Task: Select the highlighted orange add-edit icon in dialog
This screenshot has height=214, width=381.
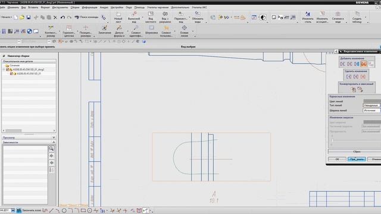Action: pos(364,64)
